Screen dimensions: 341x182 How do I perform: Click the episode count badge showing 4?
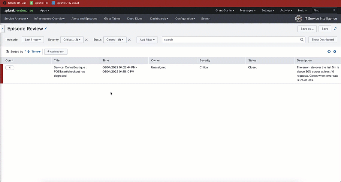pyautogui.click(x=10, y=68)
